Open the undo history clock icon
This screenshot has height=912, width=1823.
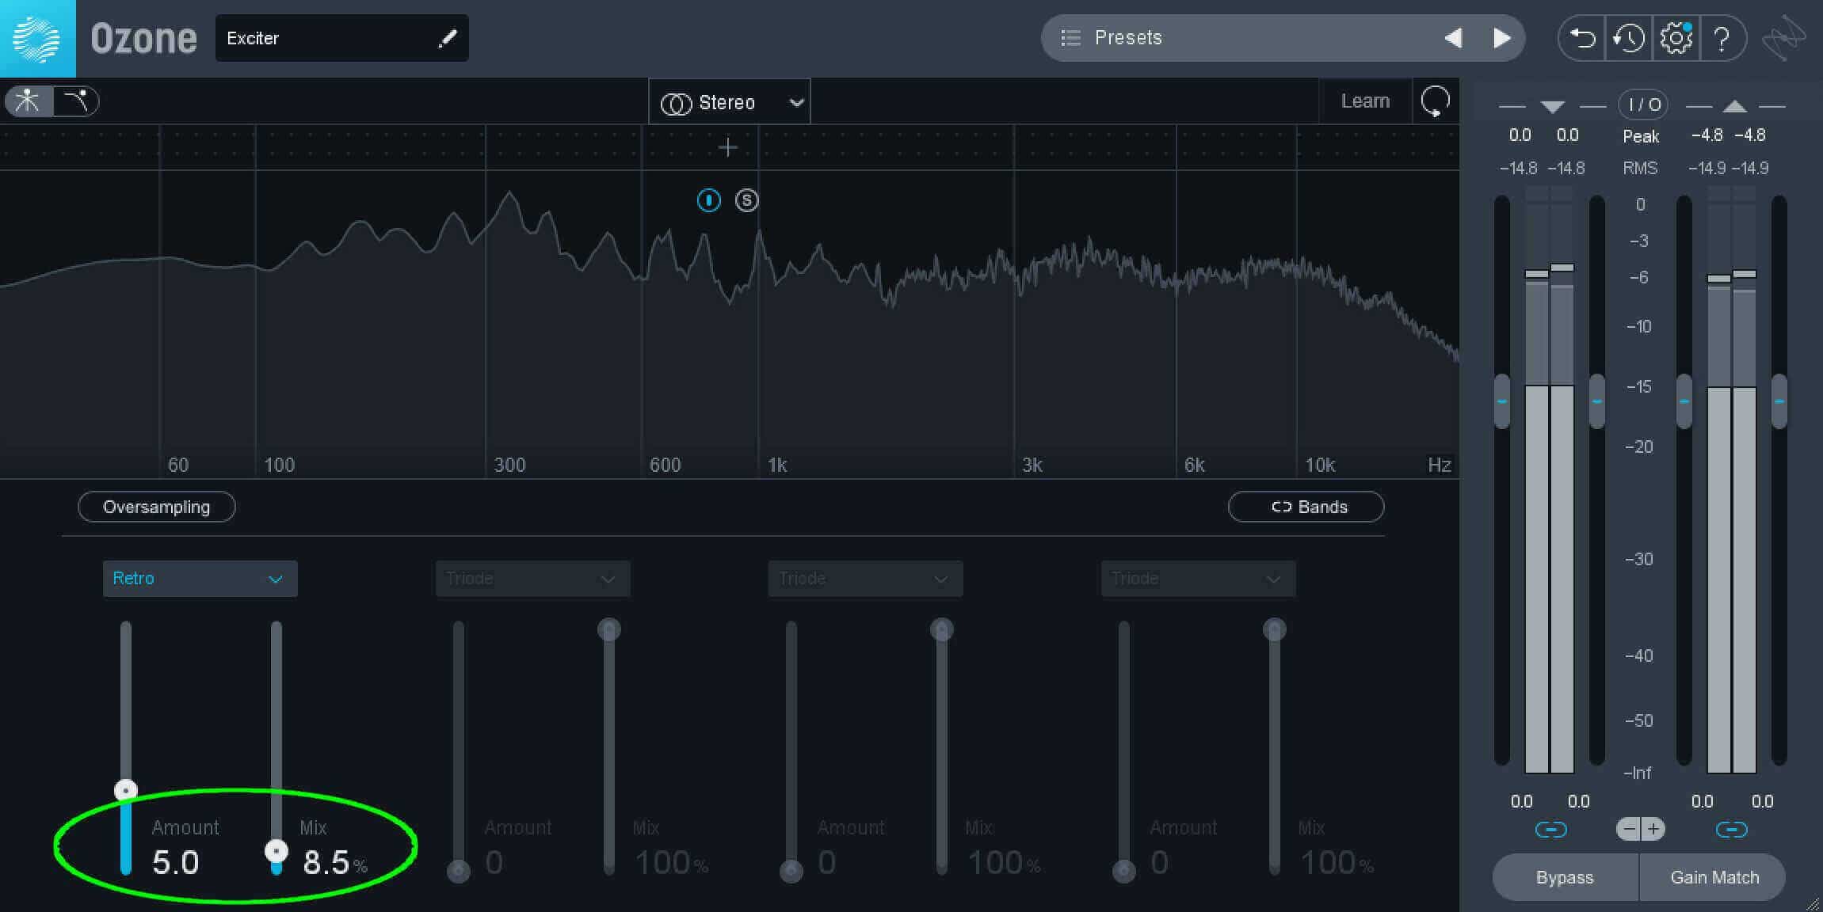point(1629,38)
